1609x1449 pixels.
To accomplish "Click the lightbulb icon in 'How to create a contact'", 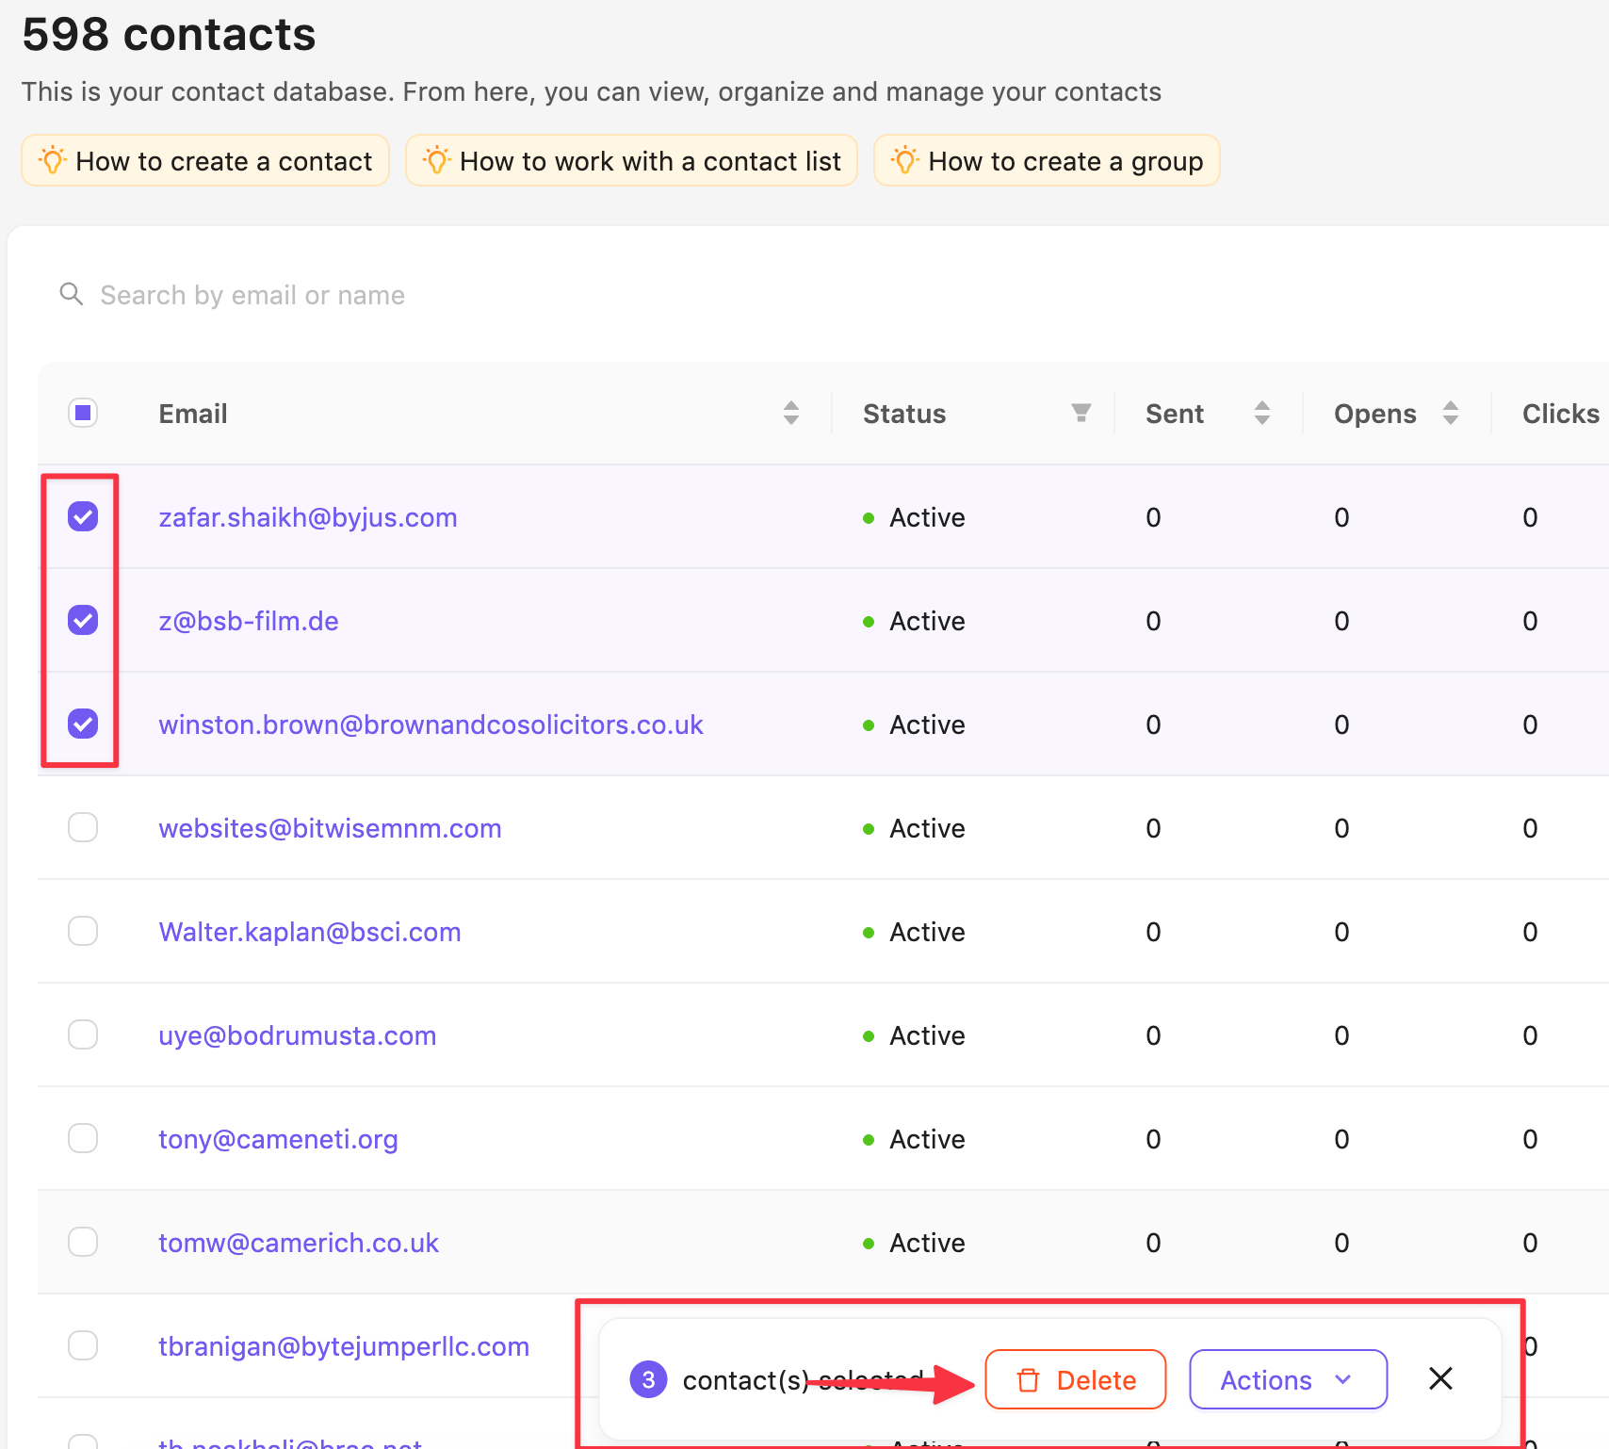I will tap(53, 161).
